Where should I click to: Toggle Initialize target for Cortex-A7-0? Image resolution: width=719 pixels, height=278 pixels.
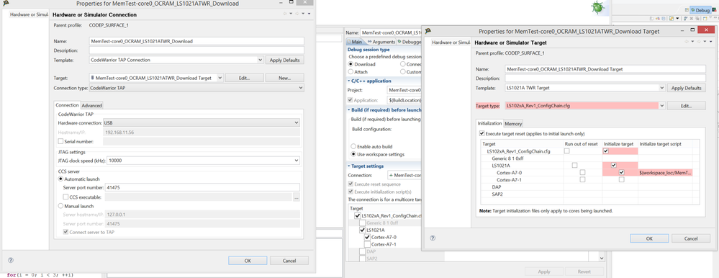[x=621, y=172]
